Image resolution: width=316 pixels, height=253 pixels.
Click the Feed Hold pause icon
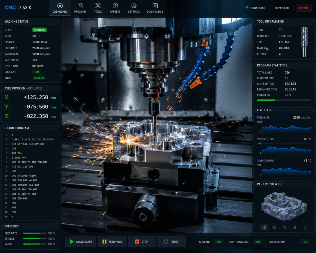[104, 242]
